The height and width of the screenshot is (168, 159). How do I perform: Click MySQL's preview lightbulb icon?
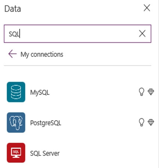(141, 92)
